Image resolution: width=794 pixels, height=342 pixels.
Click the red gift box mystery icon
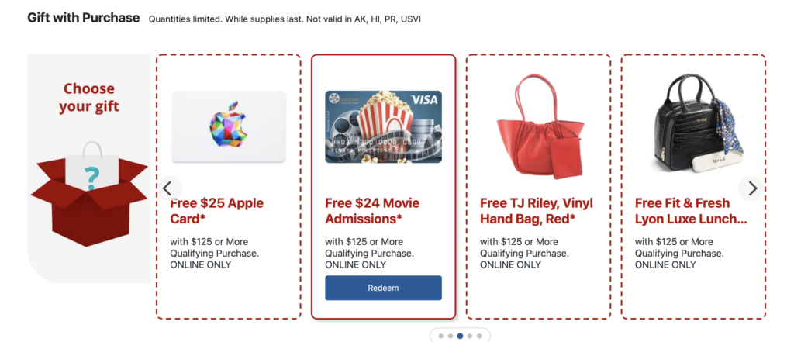[89, 194]
